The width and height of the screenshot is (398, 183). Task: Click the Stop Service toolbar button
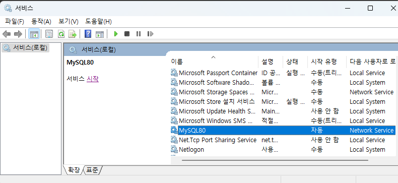127,34
